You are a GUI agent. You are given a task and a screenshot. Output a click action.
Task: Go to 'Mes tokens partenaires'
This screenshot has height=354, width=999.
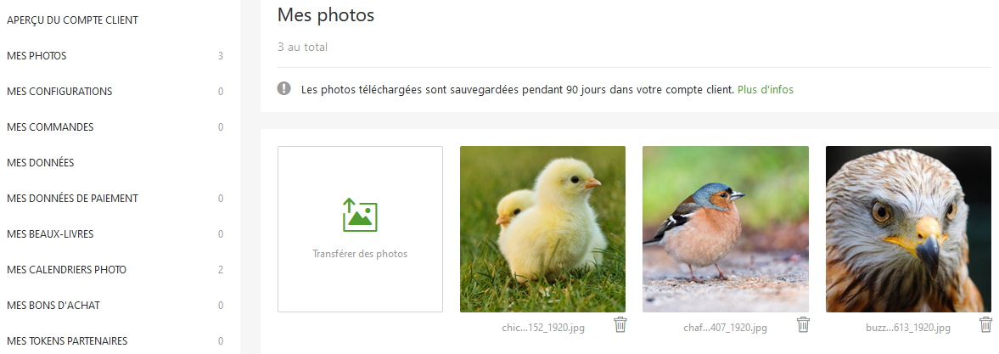pyautogui.click(x=115, y=340)
